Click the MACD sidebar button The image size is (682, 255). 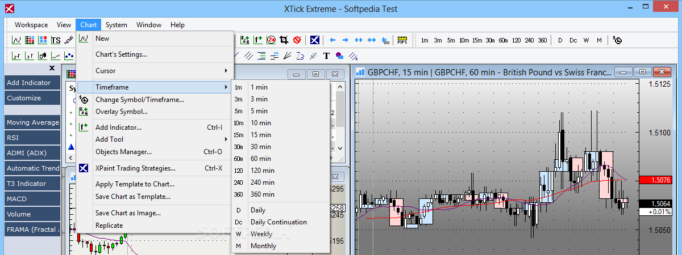[32, 199]
